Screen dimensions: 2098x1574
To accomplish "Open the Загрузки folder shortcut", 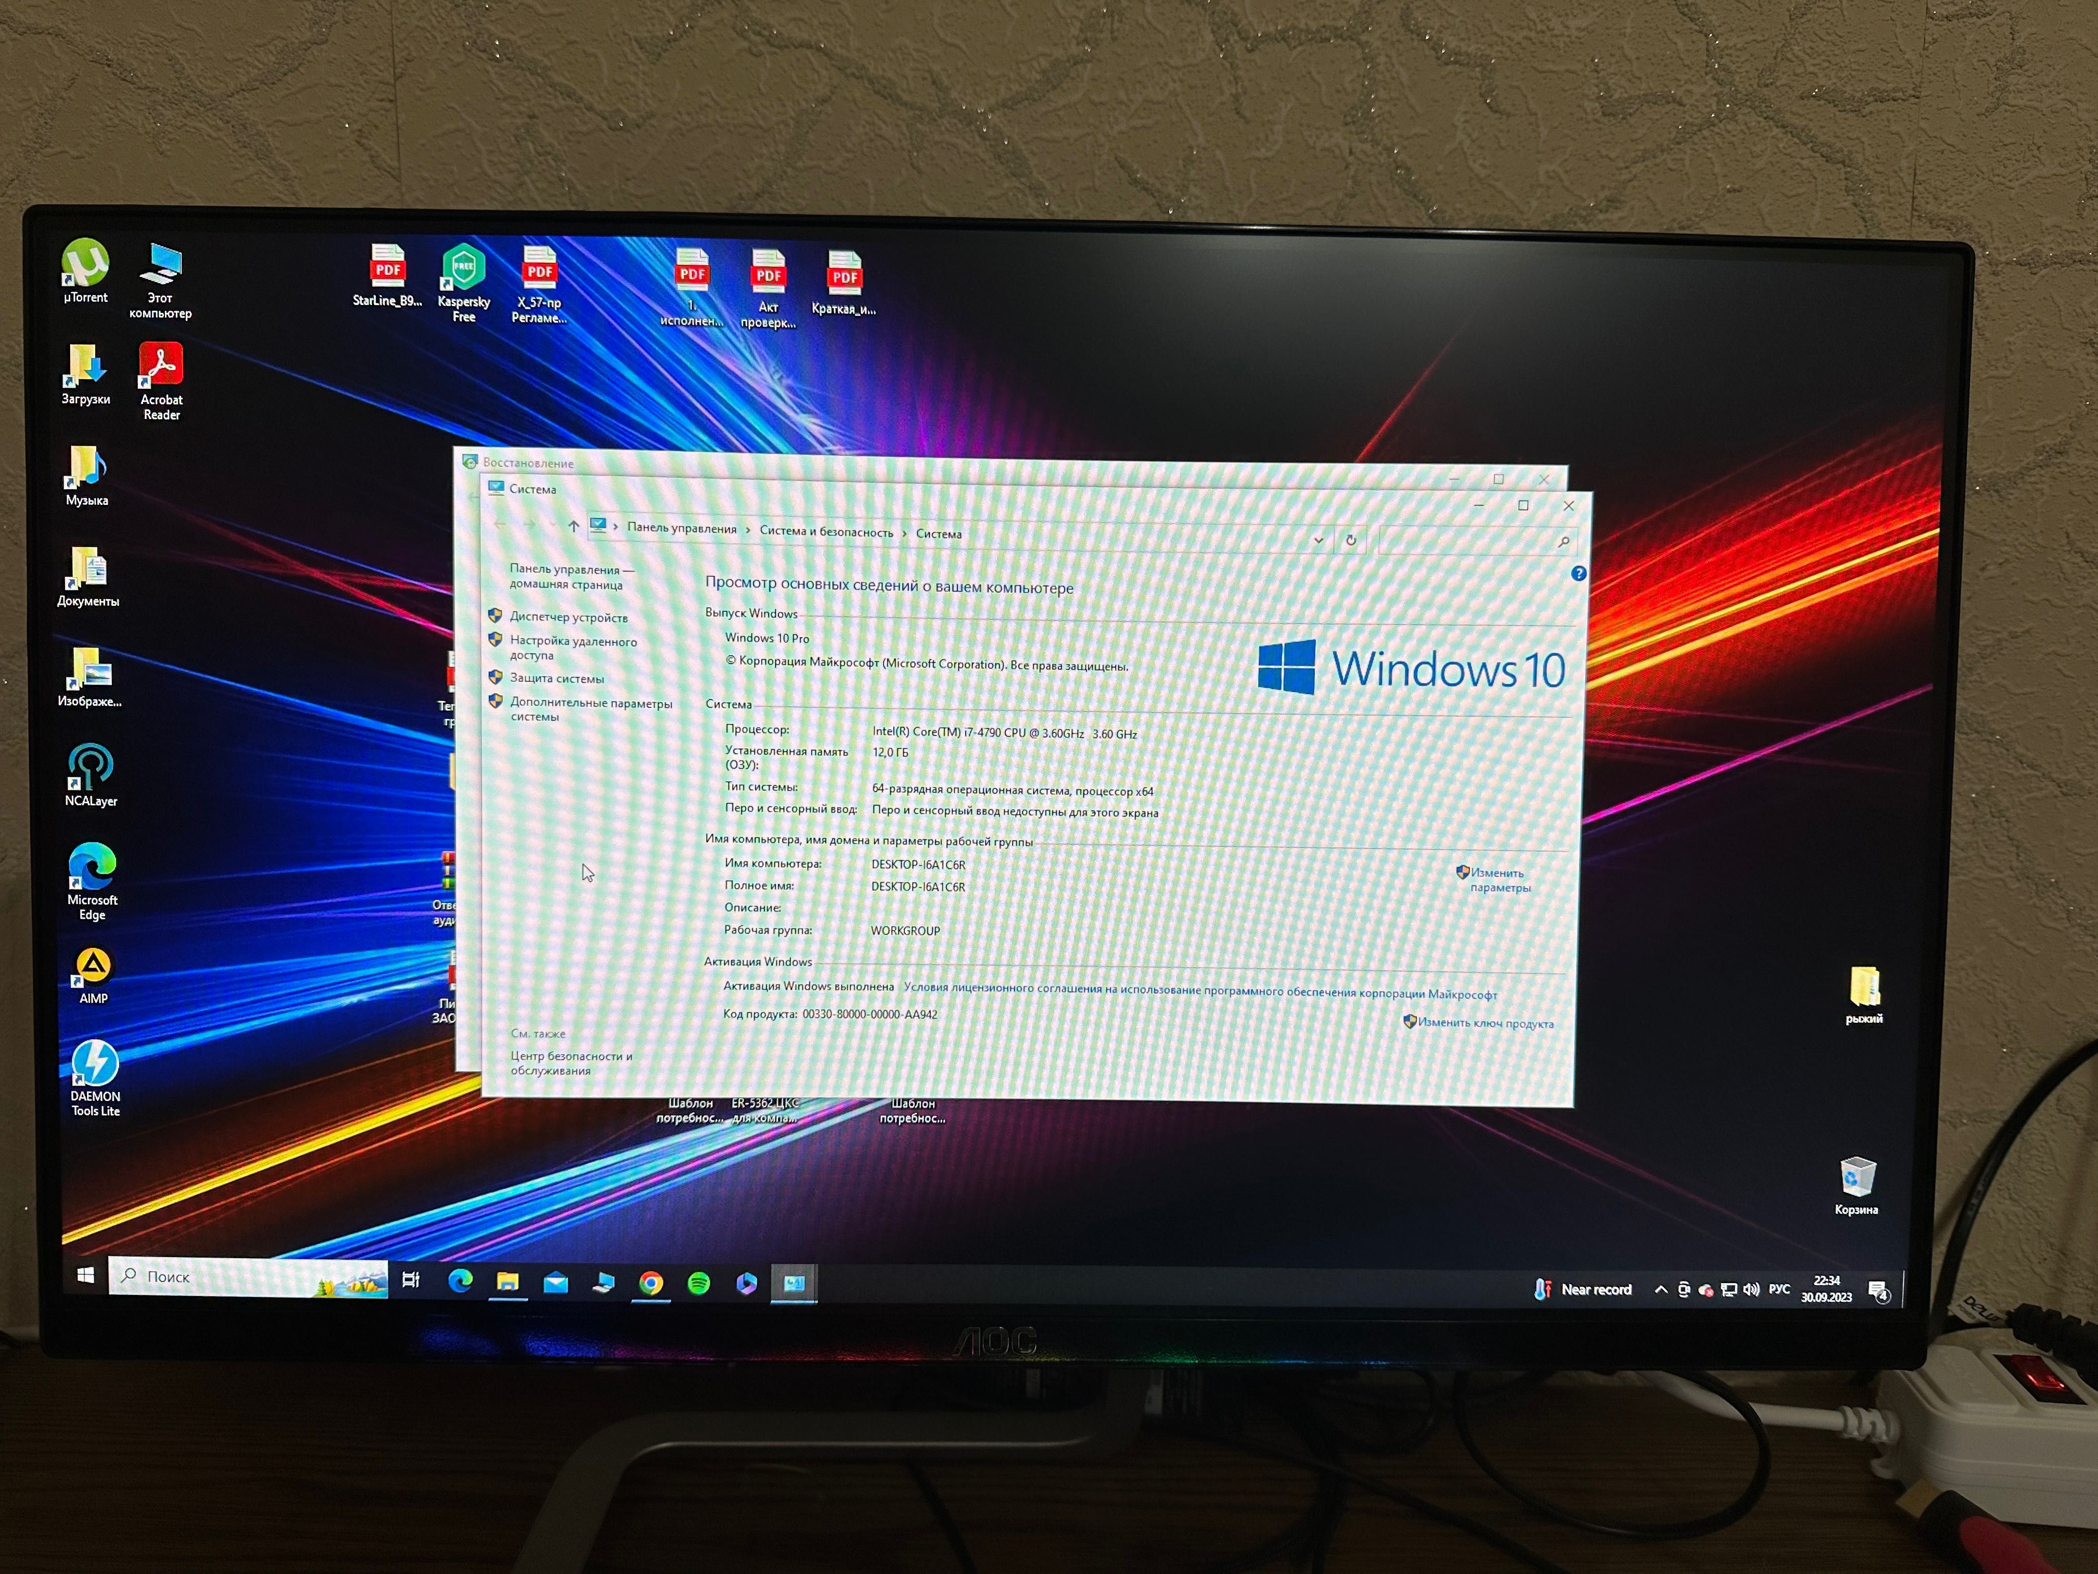I will (85, 375).
